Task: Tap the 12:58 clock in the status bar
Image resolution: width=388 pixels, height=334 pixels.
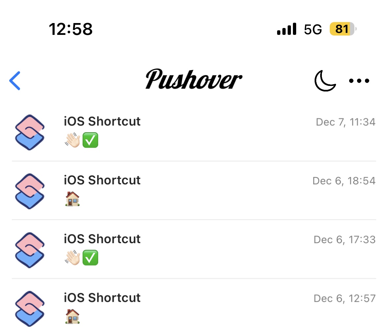Action: pyautogui.click(x=71, y=29)
